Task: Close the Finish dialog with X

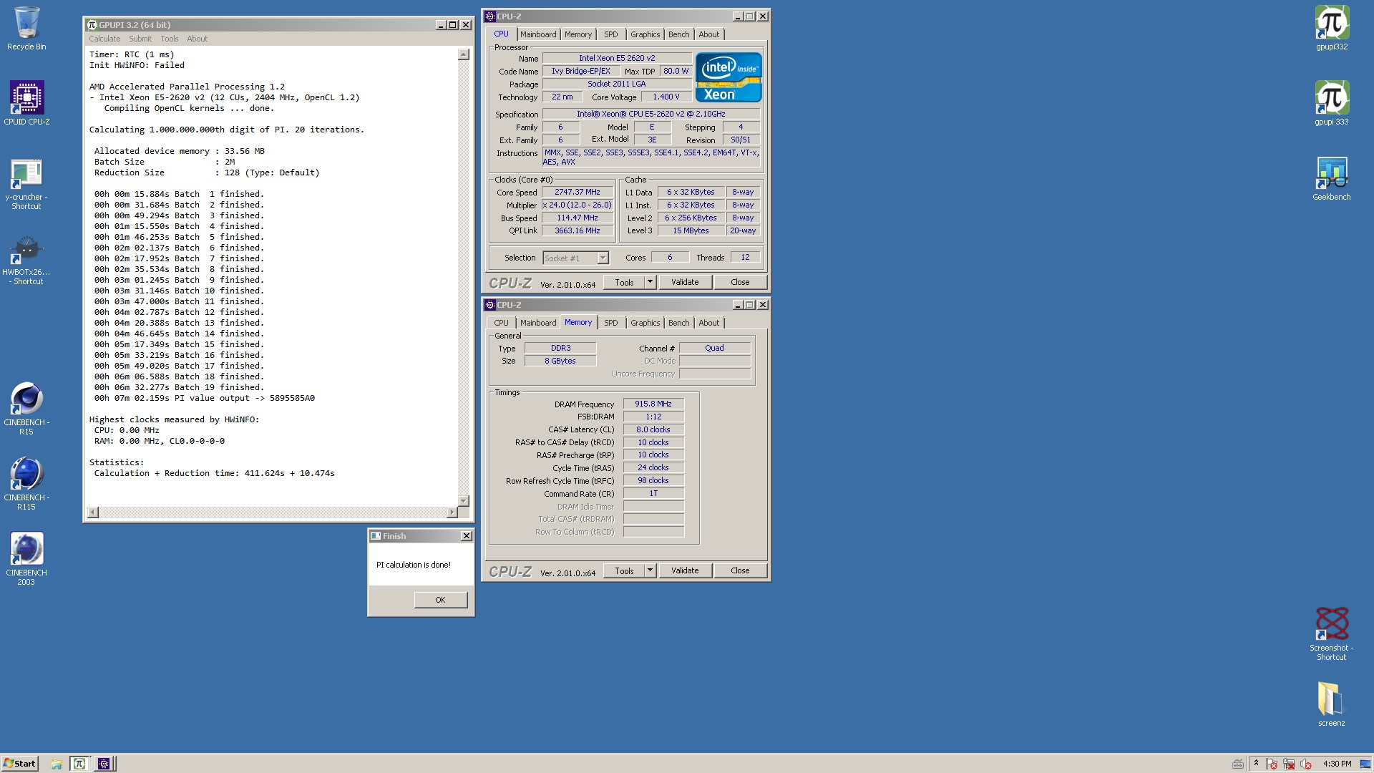Action: click(x=467, y=536)
